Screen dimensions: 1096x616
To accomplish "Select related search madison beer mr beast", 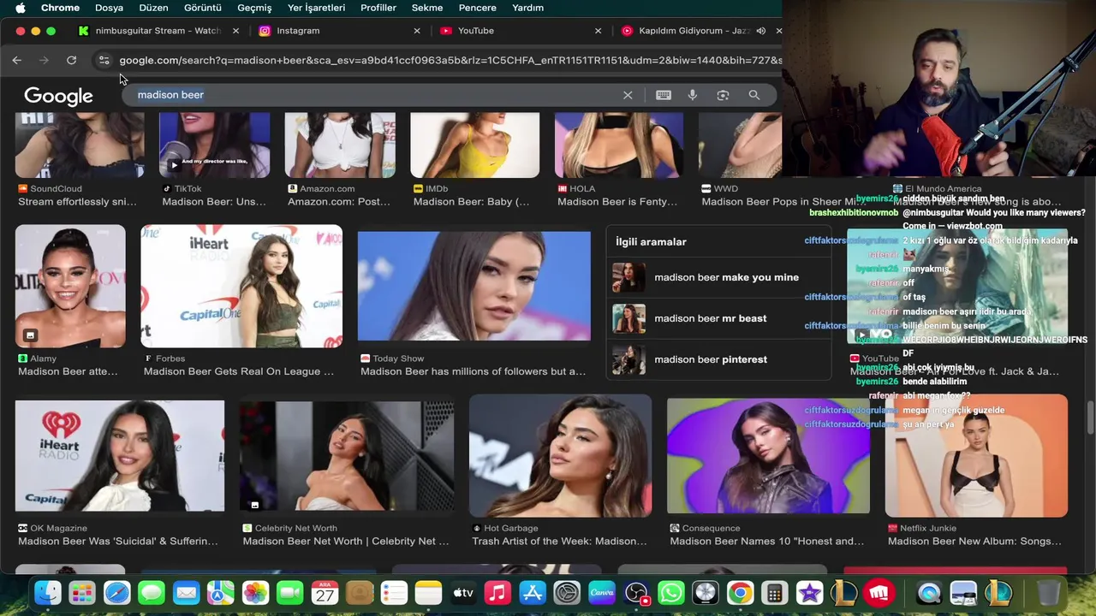I will [718, 318].
